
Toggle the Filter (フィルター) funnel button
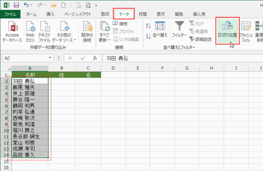tap(179, 30)
